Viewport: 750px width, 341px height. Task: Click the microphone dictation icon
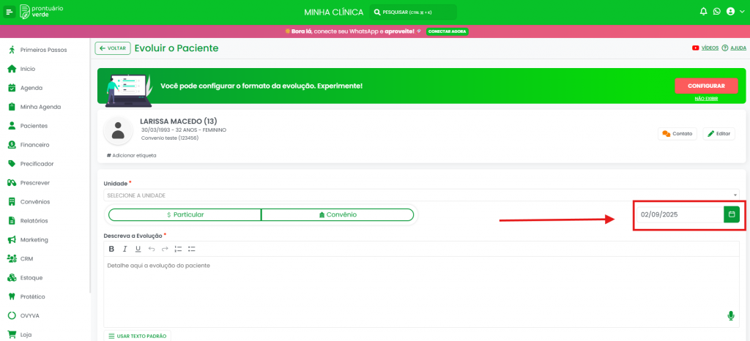click(730, 315)
